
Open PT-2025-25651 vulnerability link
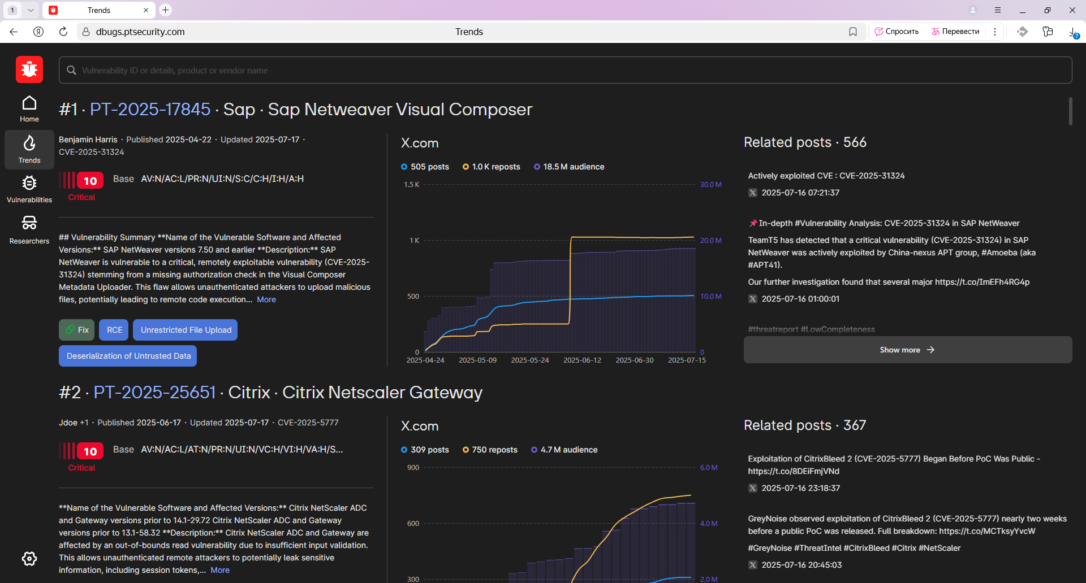tap(154, 392)
